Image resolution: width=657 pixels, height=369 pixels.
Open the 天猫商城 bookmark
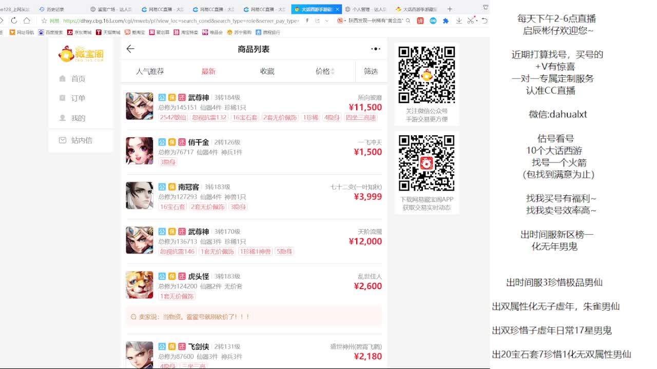tap(108, 32)
